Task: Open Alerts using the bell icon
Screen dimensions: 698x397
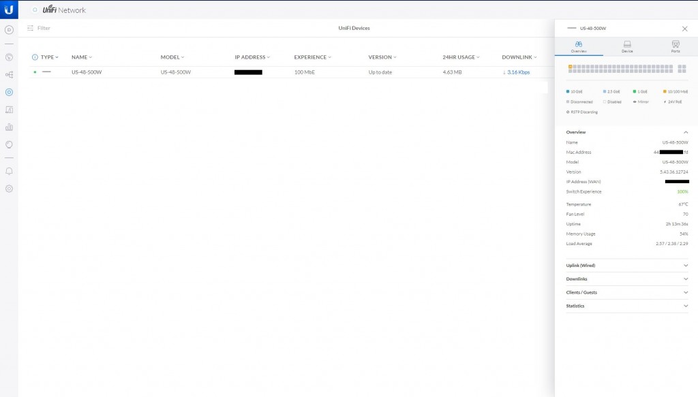Action: pyautogui.click(x=9, y=171)
